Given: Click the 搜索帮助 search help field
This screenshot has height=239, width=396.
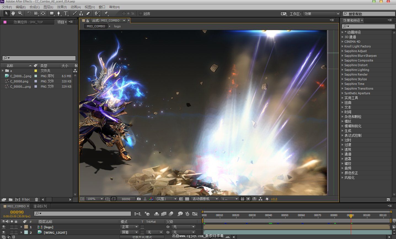Looking at the screenshot, I should tap(369, 14).
